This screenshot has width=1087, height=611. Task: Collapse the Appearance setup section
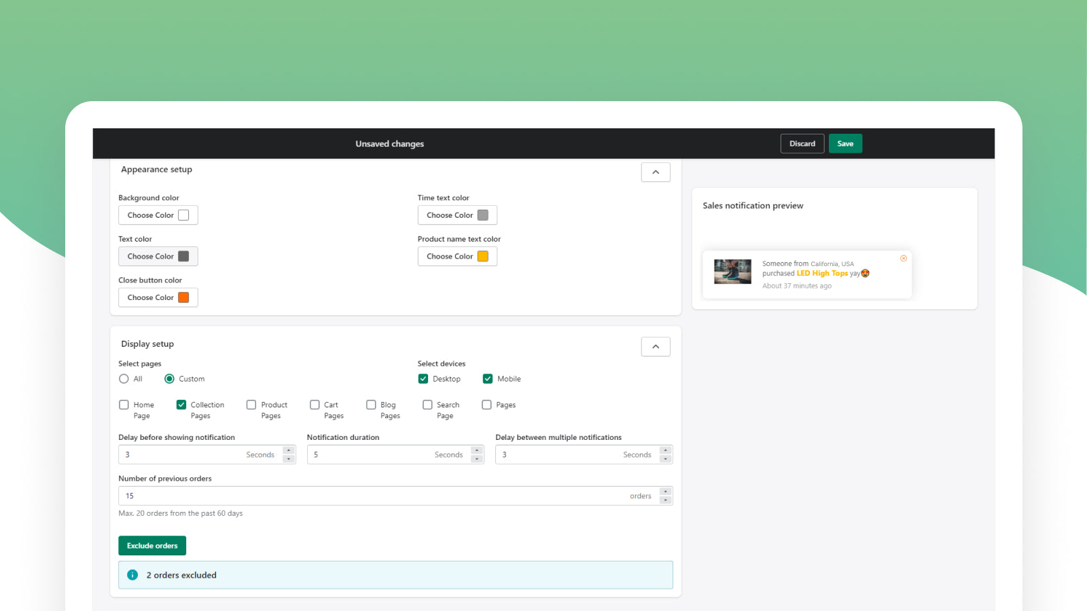pyautogui.click(x=655, y=172)
